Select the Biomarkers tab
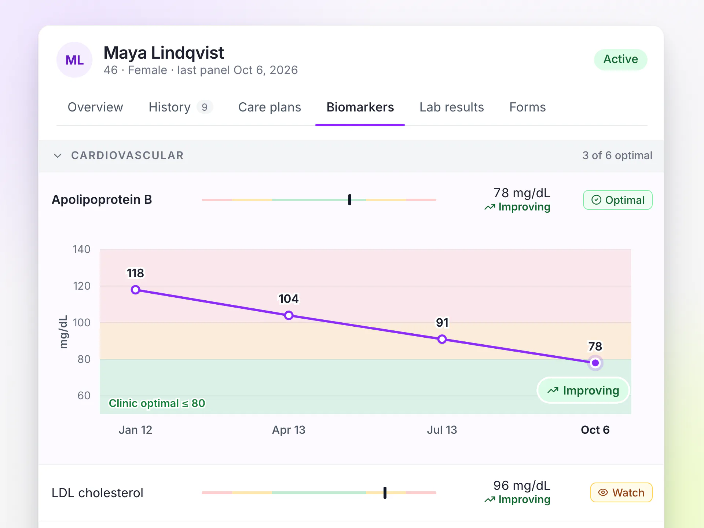704x528 pixels. click(360, 107)
